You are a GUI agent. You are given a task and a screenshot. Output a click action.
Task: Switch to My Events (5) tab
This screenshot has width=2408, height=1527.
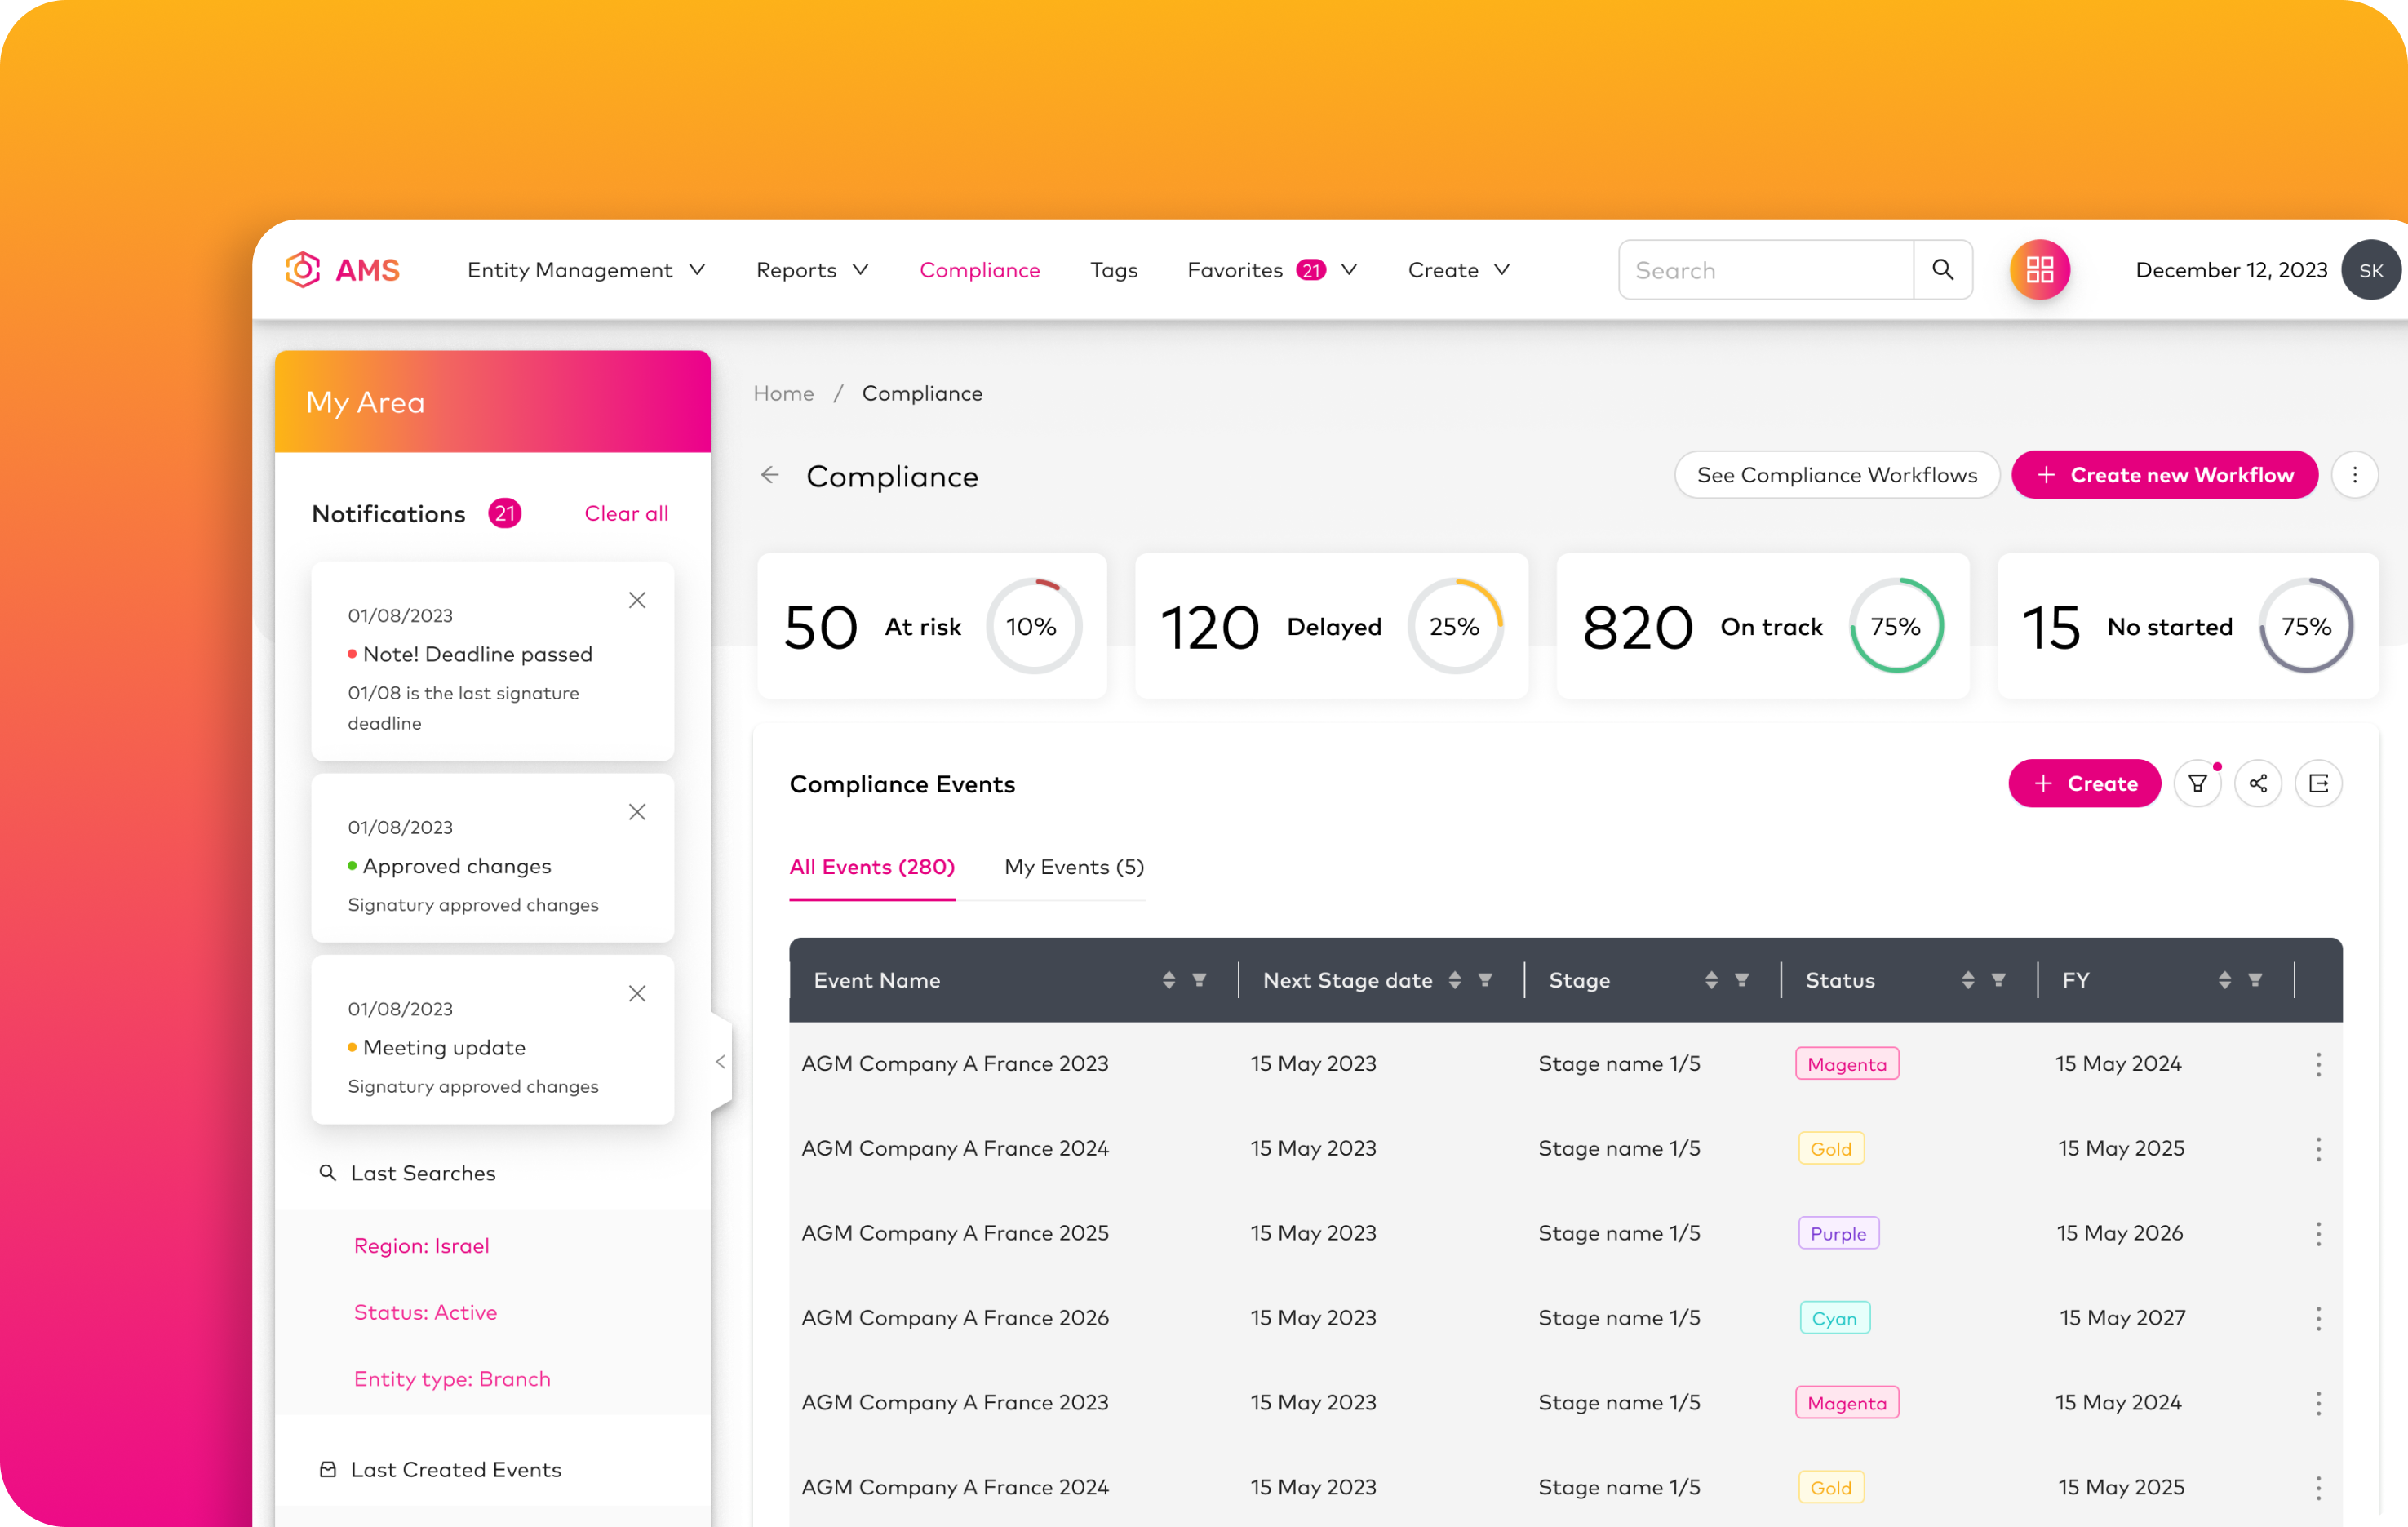pyautogui.click(x=1073, y=867)
